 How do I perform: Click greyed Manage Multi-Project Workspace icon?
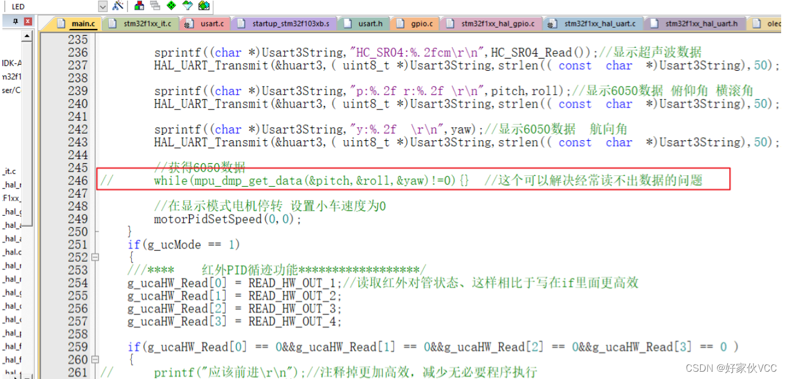coord(155,6)
